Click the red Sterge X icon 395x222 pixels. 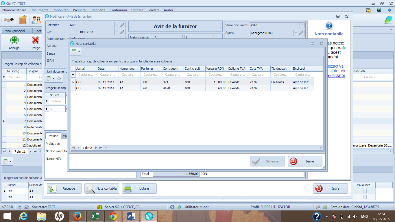tap(35, 40)
